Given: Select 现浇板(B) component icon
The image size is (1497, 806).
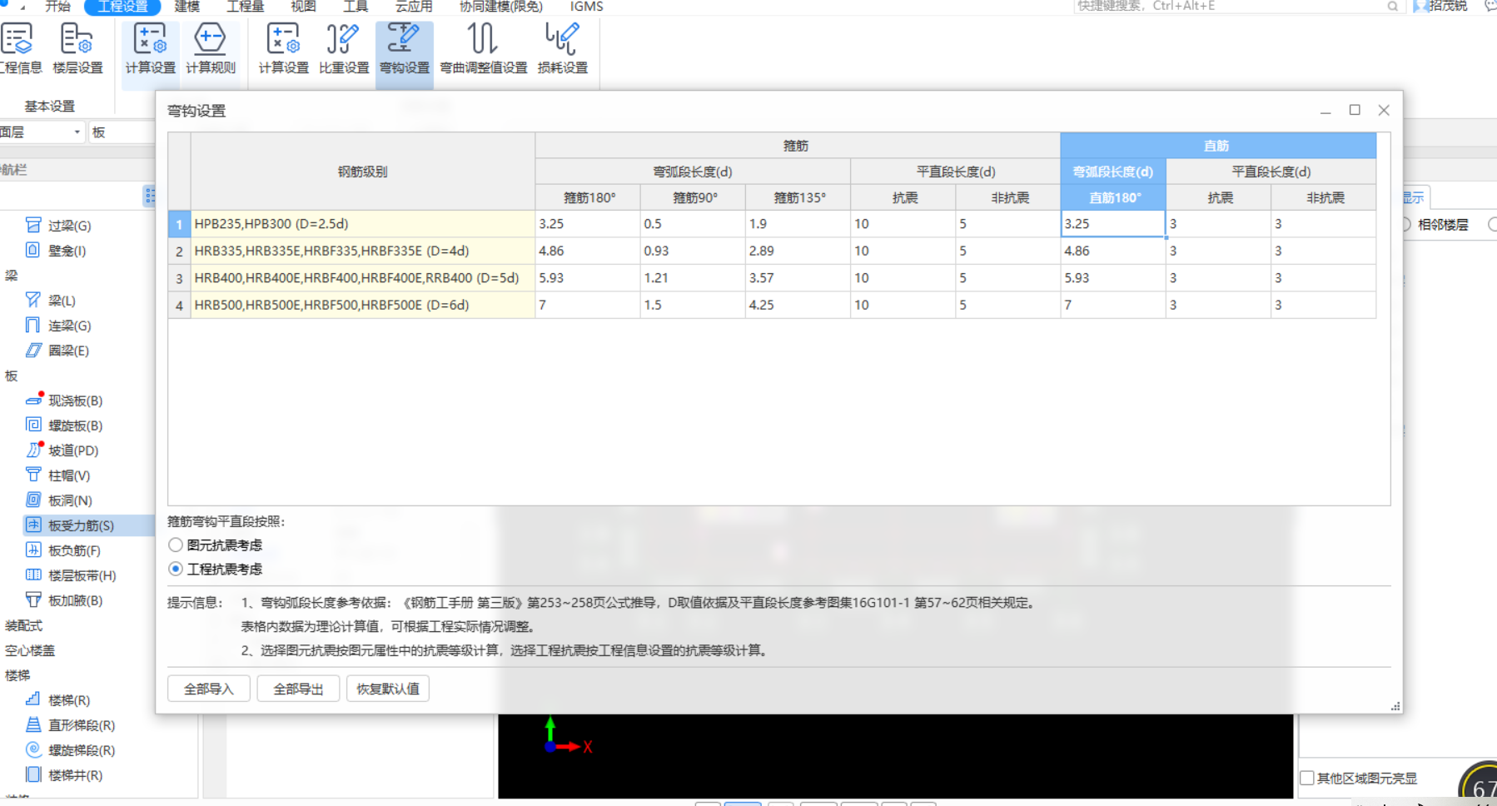Looking at the screenshot, I should pos(33,400).
